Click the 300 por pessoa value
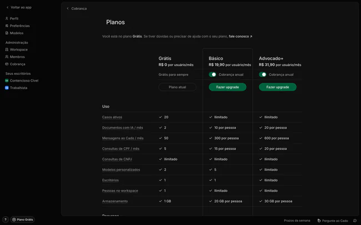This screenshot has width=361, height=225. click(226, 138)
